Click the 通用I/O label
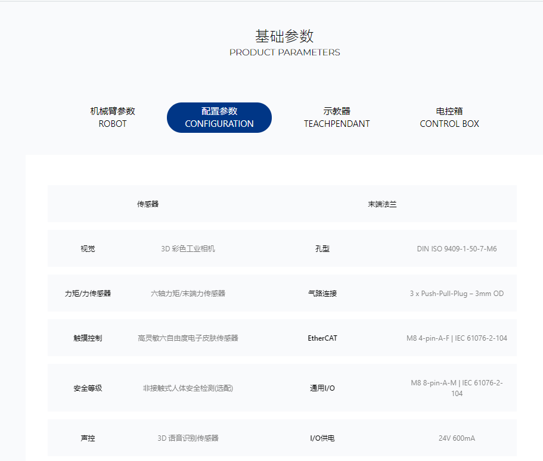 (x=322, y=388)
